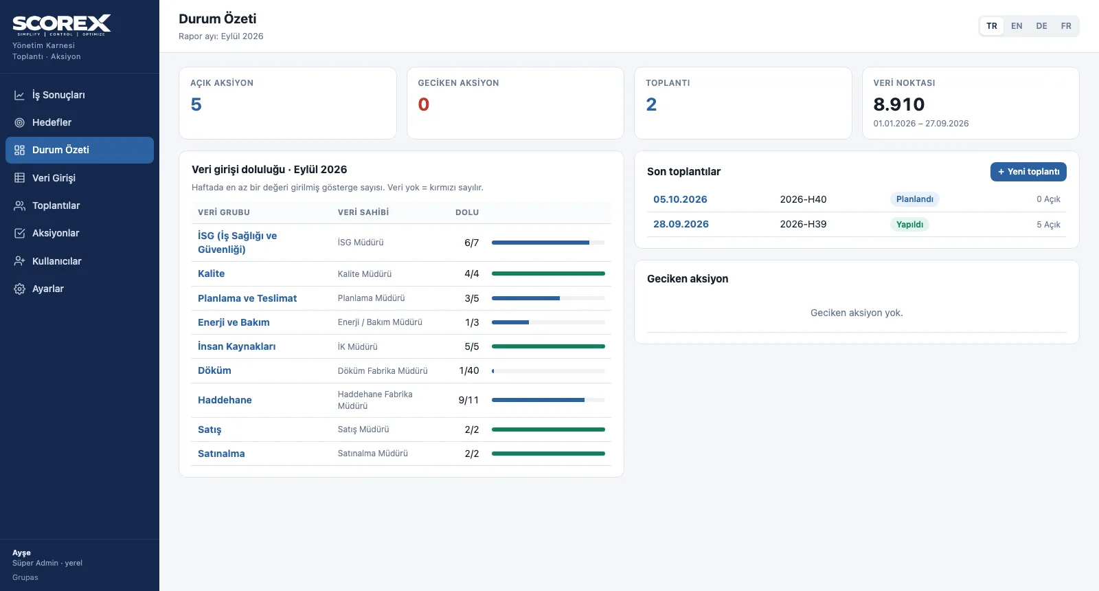
Task: Open Kullanıcılar in sidebar
Action: [x=80, y=261]
